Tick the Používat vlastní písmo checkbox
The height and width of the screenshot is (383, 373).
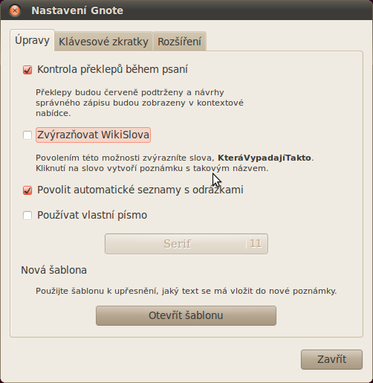[27, 216]
